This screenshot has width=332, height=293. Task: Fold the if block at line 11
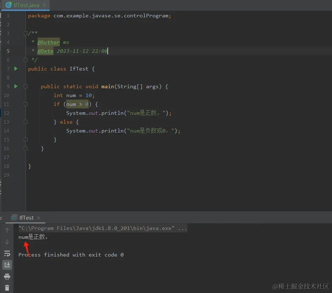(x=26, y=104)
